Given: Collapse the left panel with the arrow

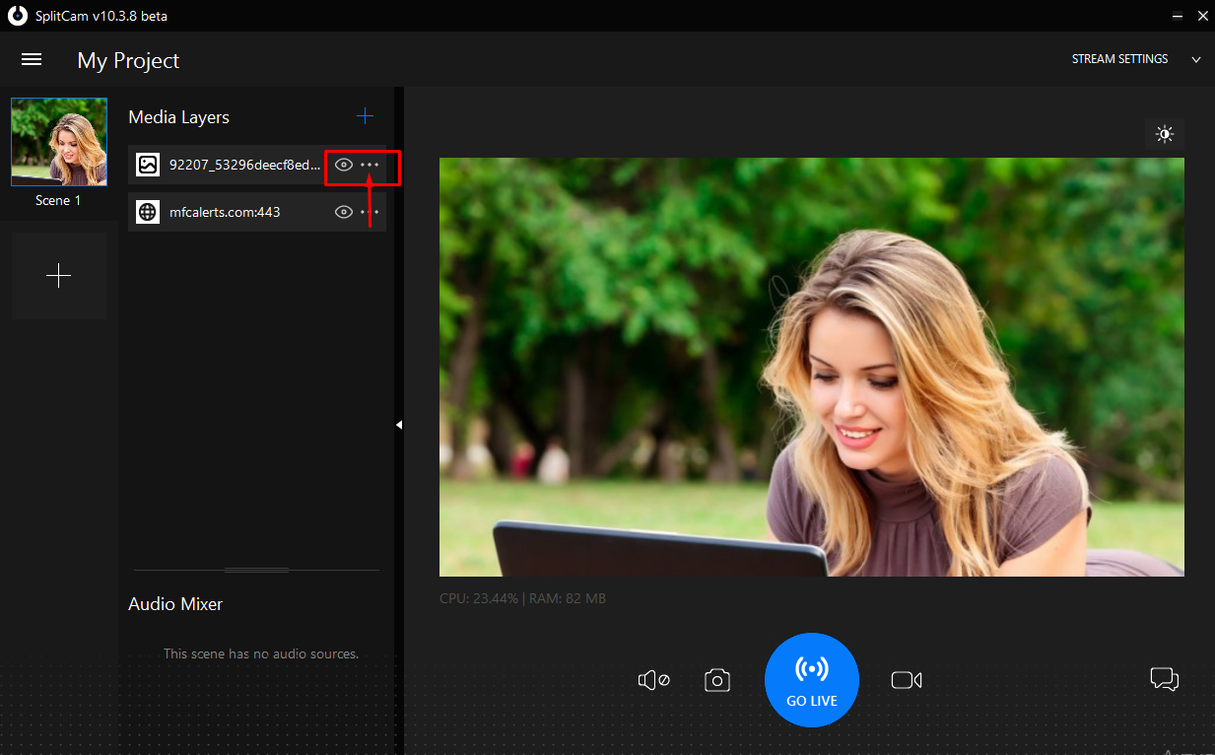Looking at the screenshot, I should [x=399, y=424].
